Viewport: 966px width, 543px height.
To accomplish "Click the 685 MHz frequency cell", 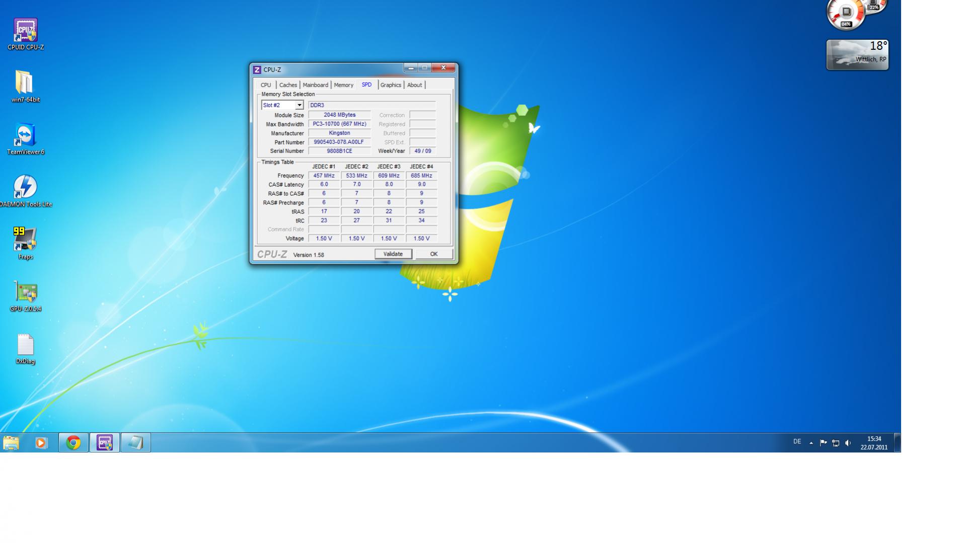I will (422, 176).
